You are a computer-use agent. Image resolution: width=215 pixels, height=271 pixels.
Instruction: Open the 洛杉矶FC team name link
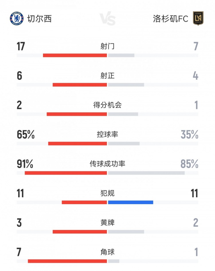click(171, 19)
